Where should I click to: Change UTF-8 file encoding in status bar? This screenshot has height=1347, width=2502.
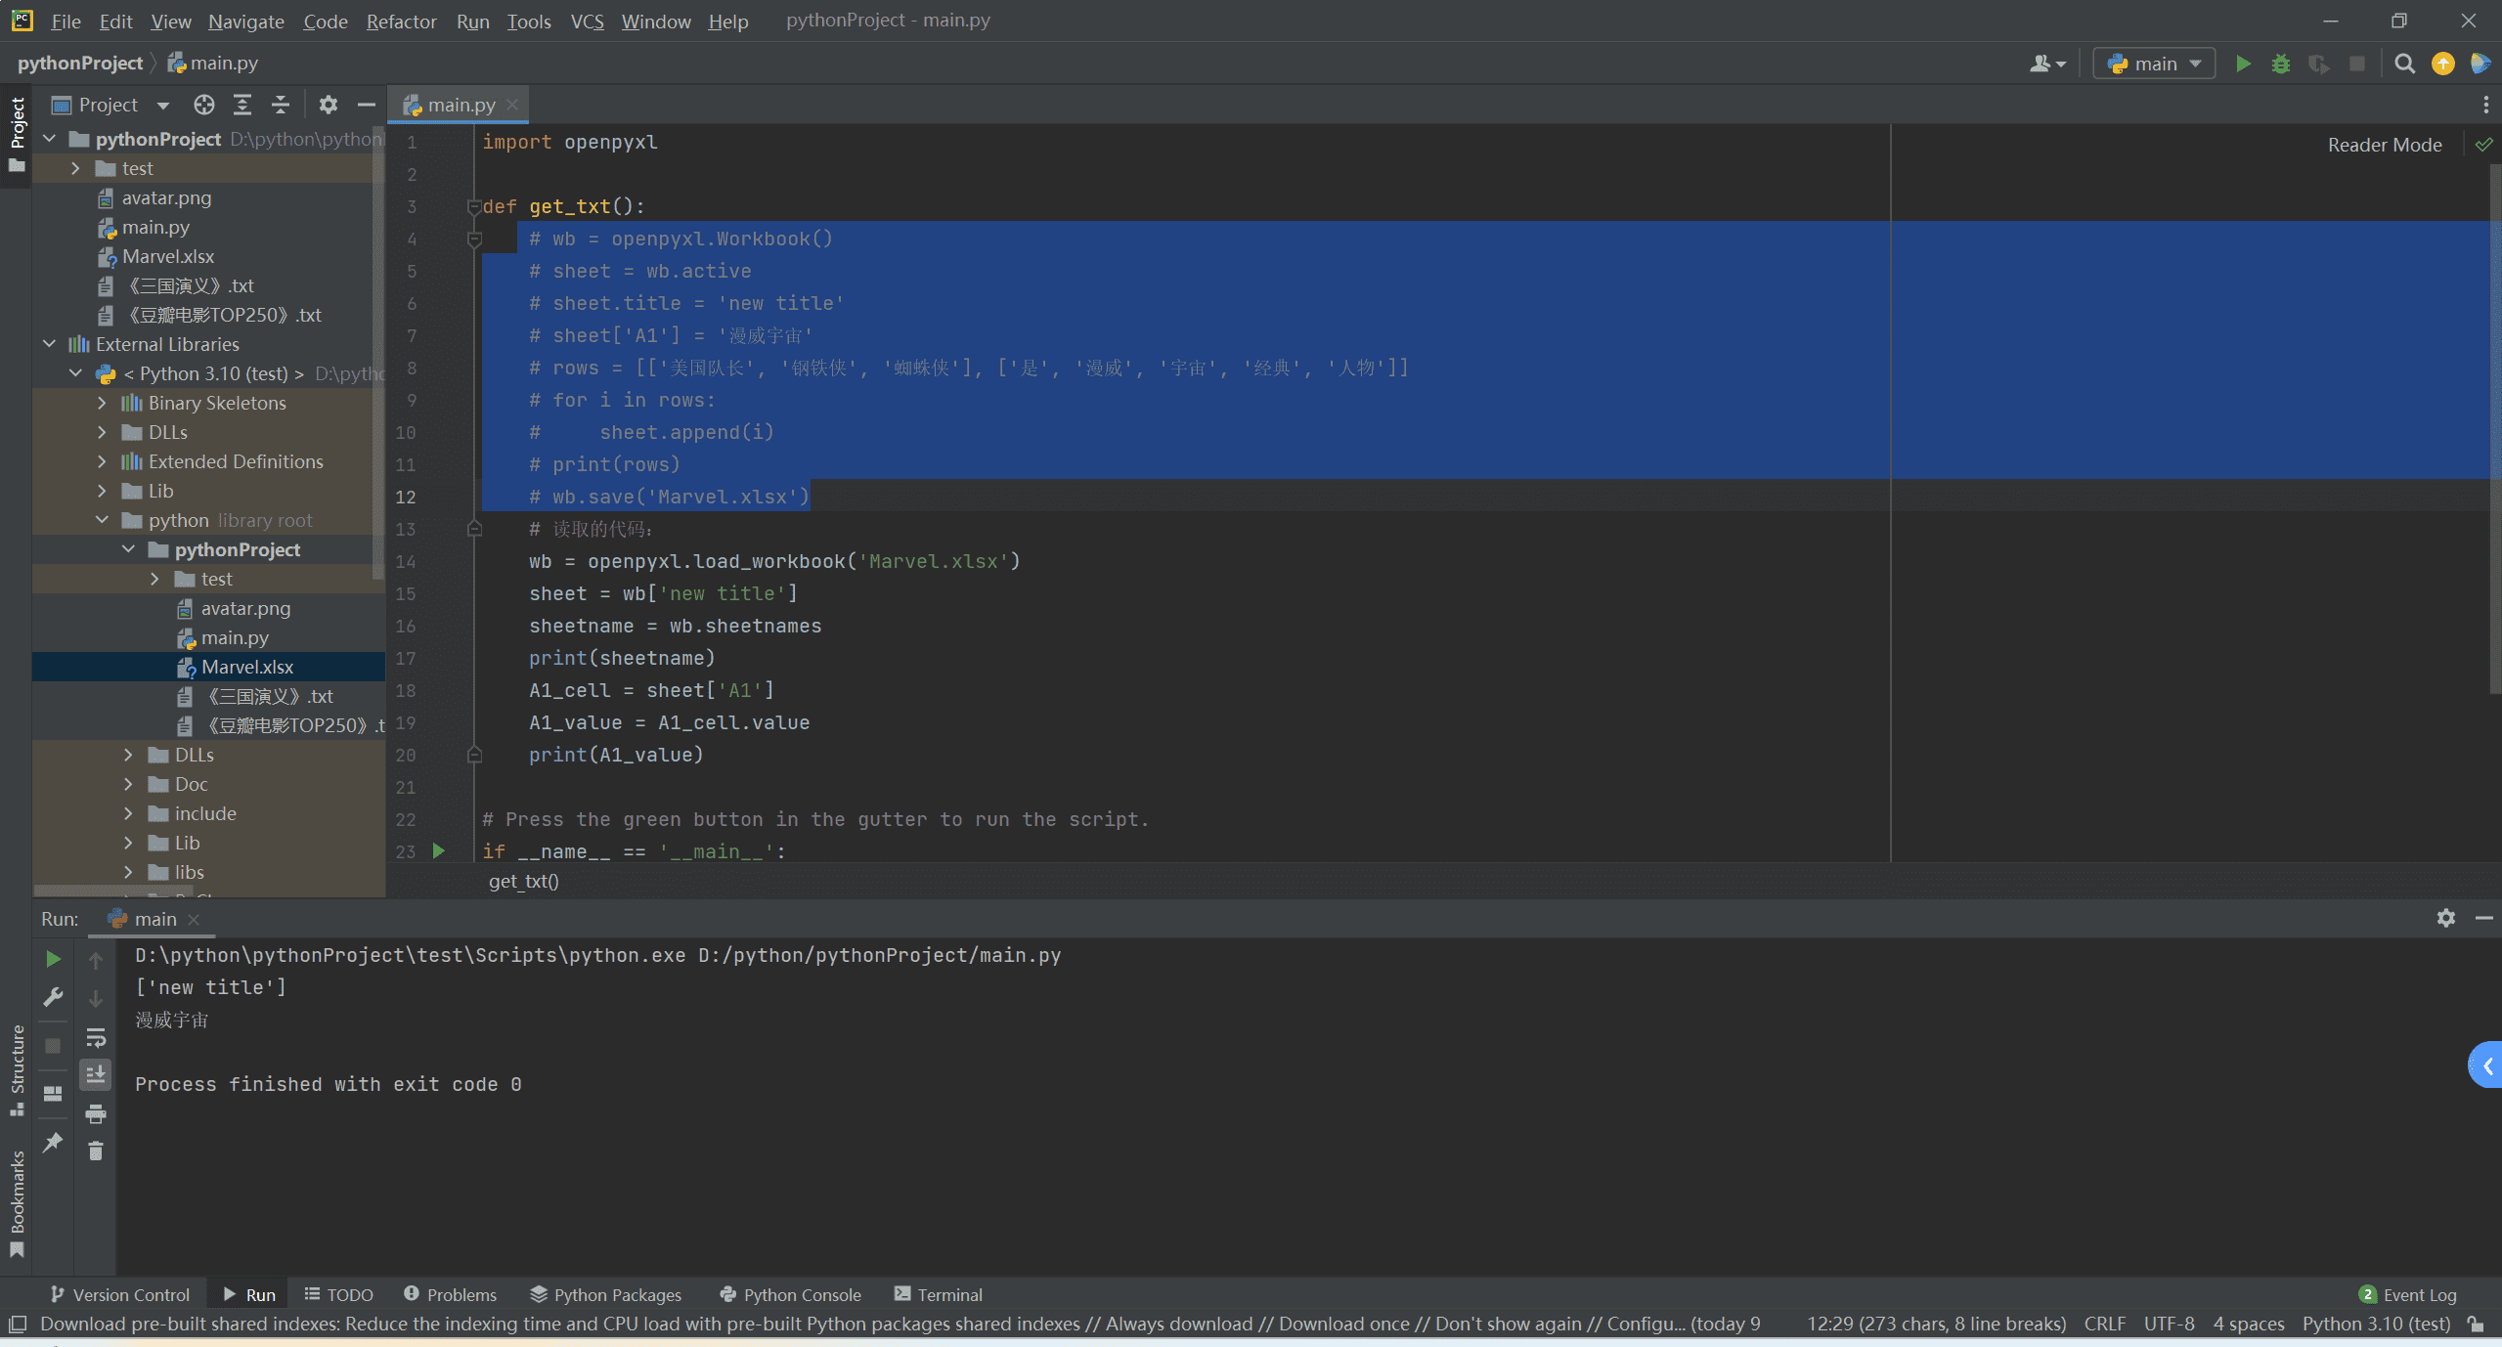click(2169, 1324)
